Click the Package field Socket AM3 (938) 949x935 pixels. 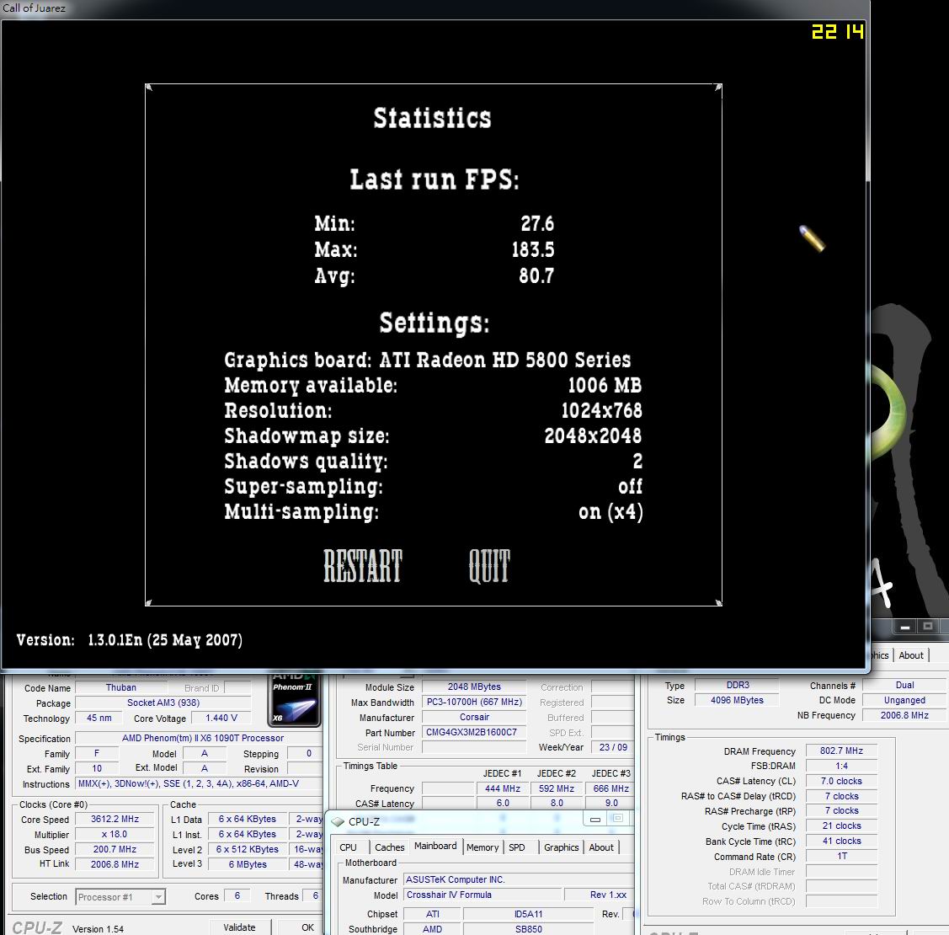point(163,703)
